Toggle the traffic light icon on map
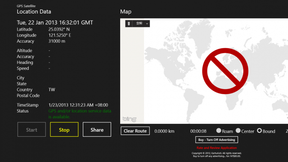The height and width of the screenshot is (162, 288). 129,23
